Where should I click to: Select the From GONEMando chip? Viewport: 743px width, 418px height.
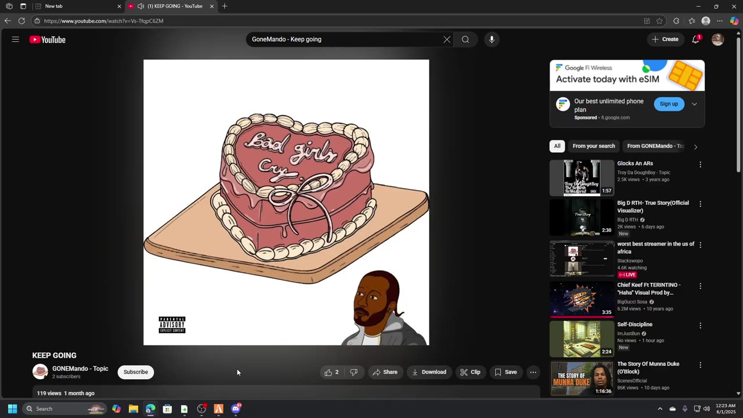[x=655, y=146]
